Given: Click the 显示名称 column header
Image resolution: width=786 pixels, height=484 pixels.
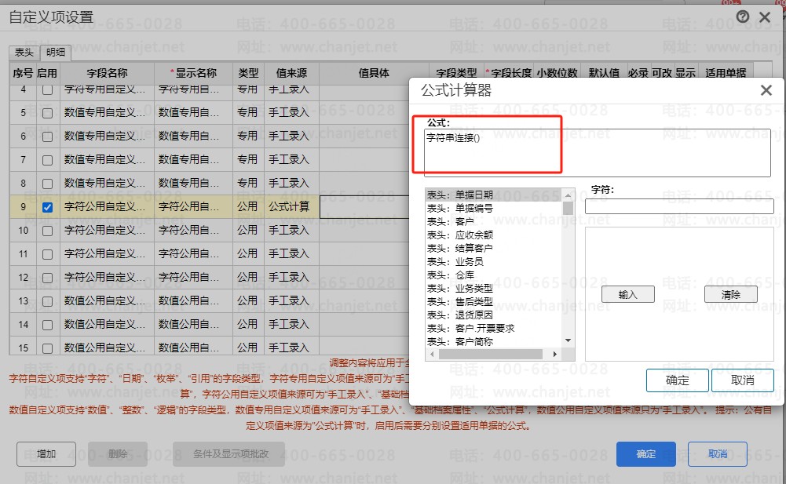Looking at the screenshot, I should [x=193, y=73].
